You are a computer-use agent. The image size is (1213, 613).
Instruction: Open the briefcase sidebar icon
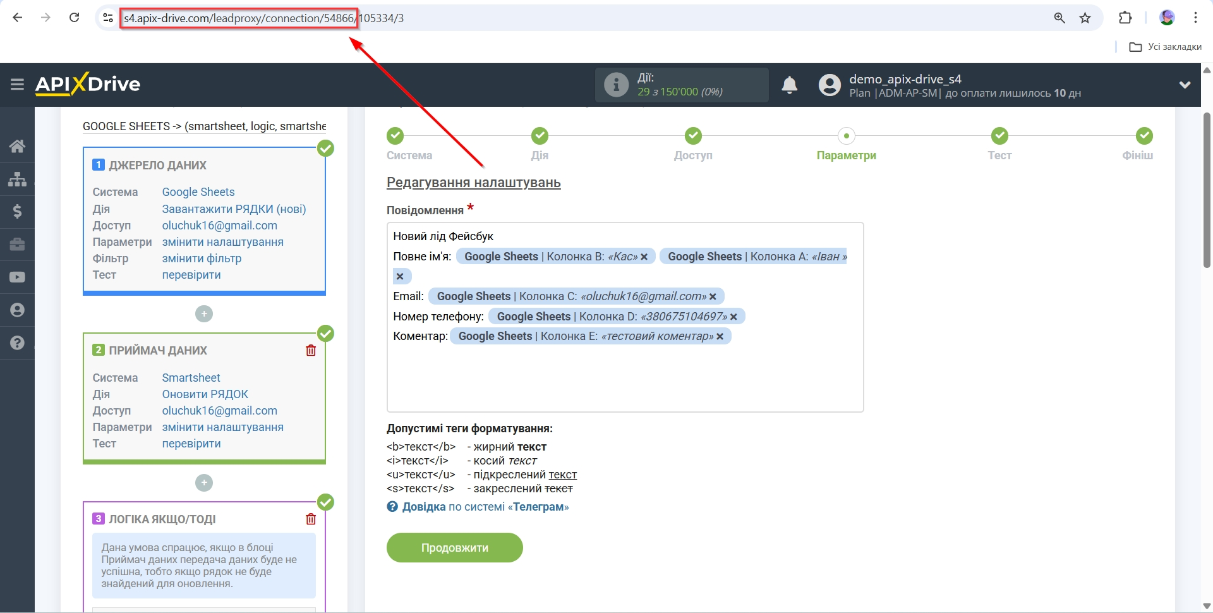tap(17, 245)
